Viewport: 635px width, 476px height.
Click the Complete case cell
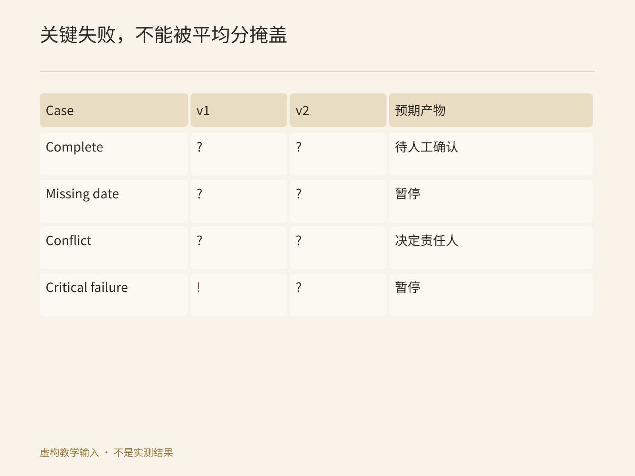pos(114,154)
